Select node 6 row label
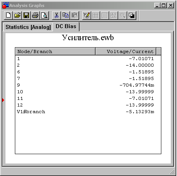This screenshot has height=176, width=177. [x=18, y=72]
